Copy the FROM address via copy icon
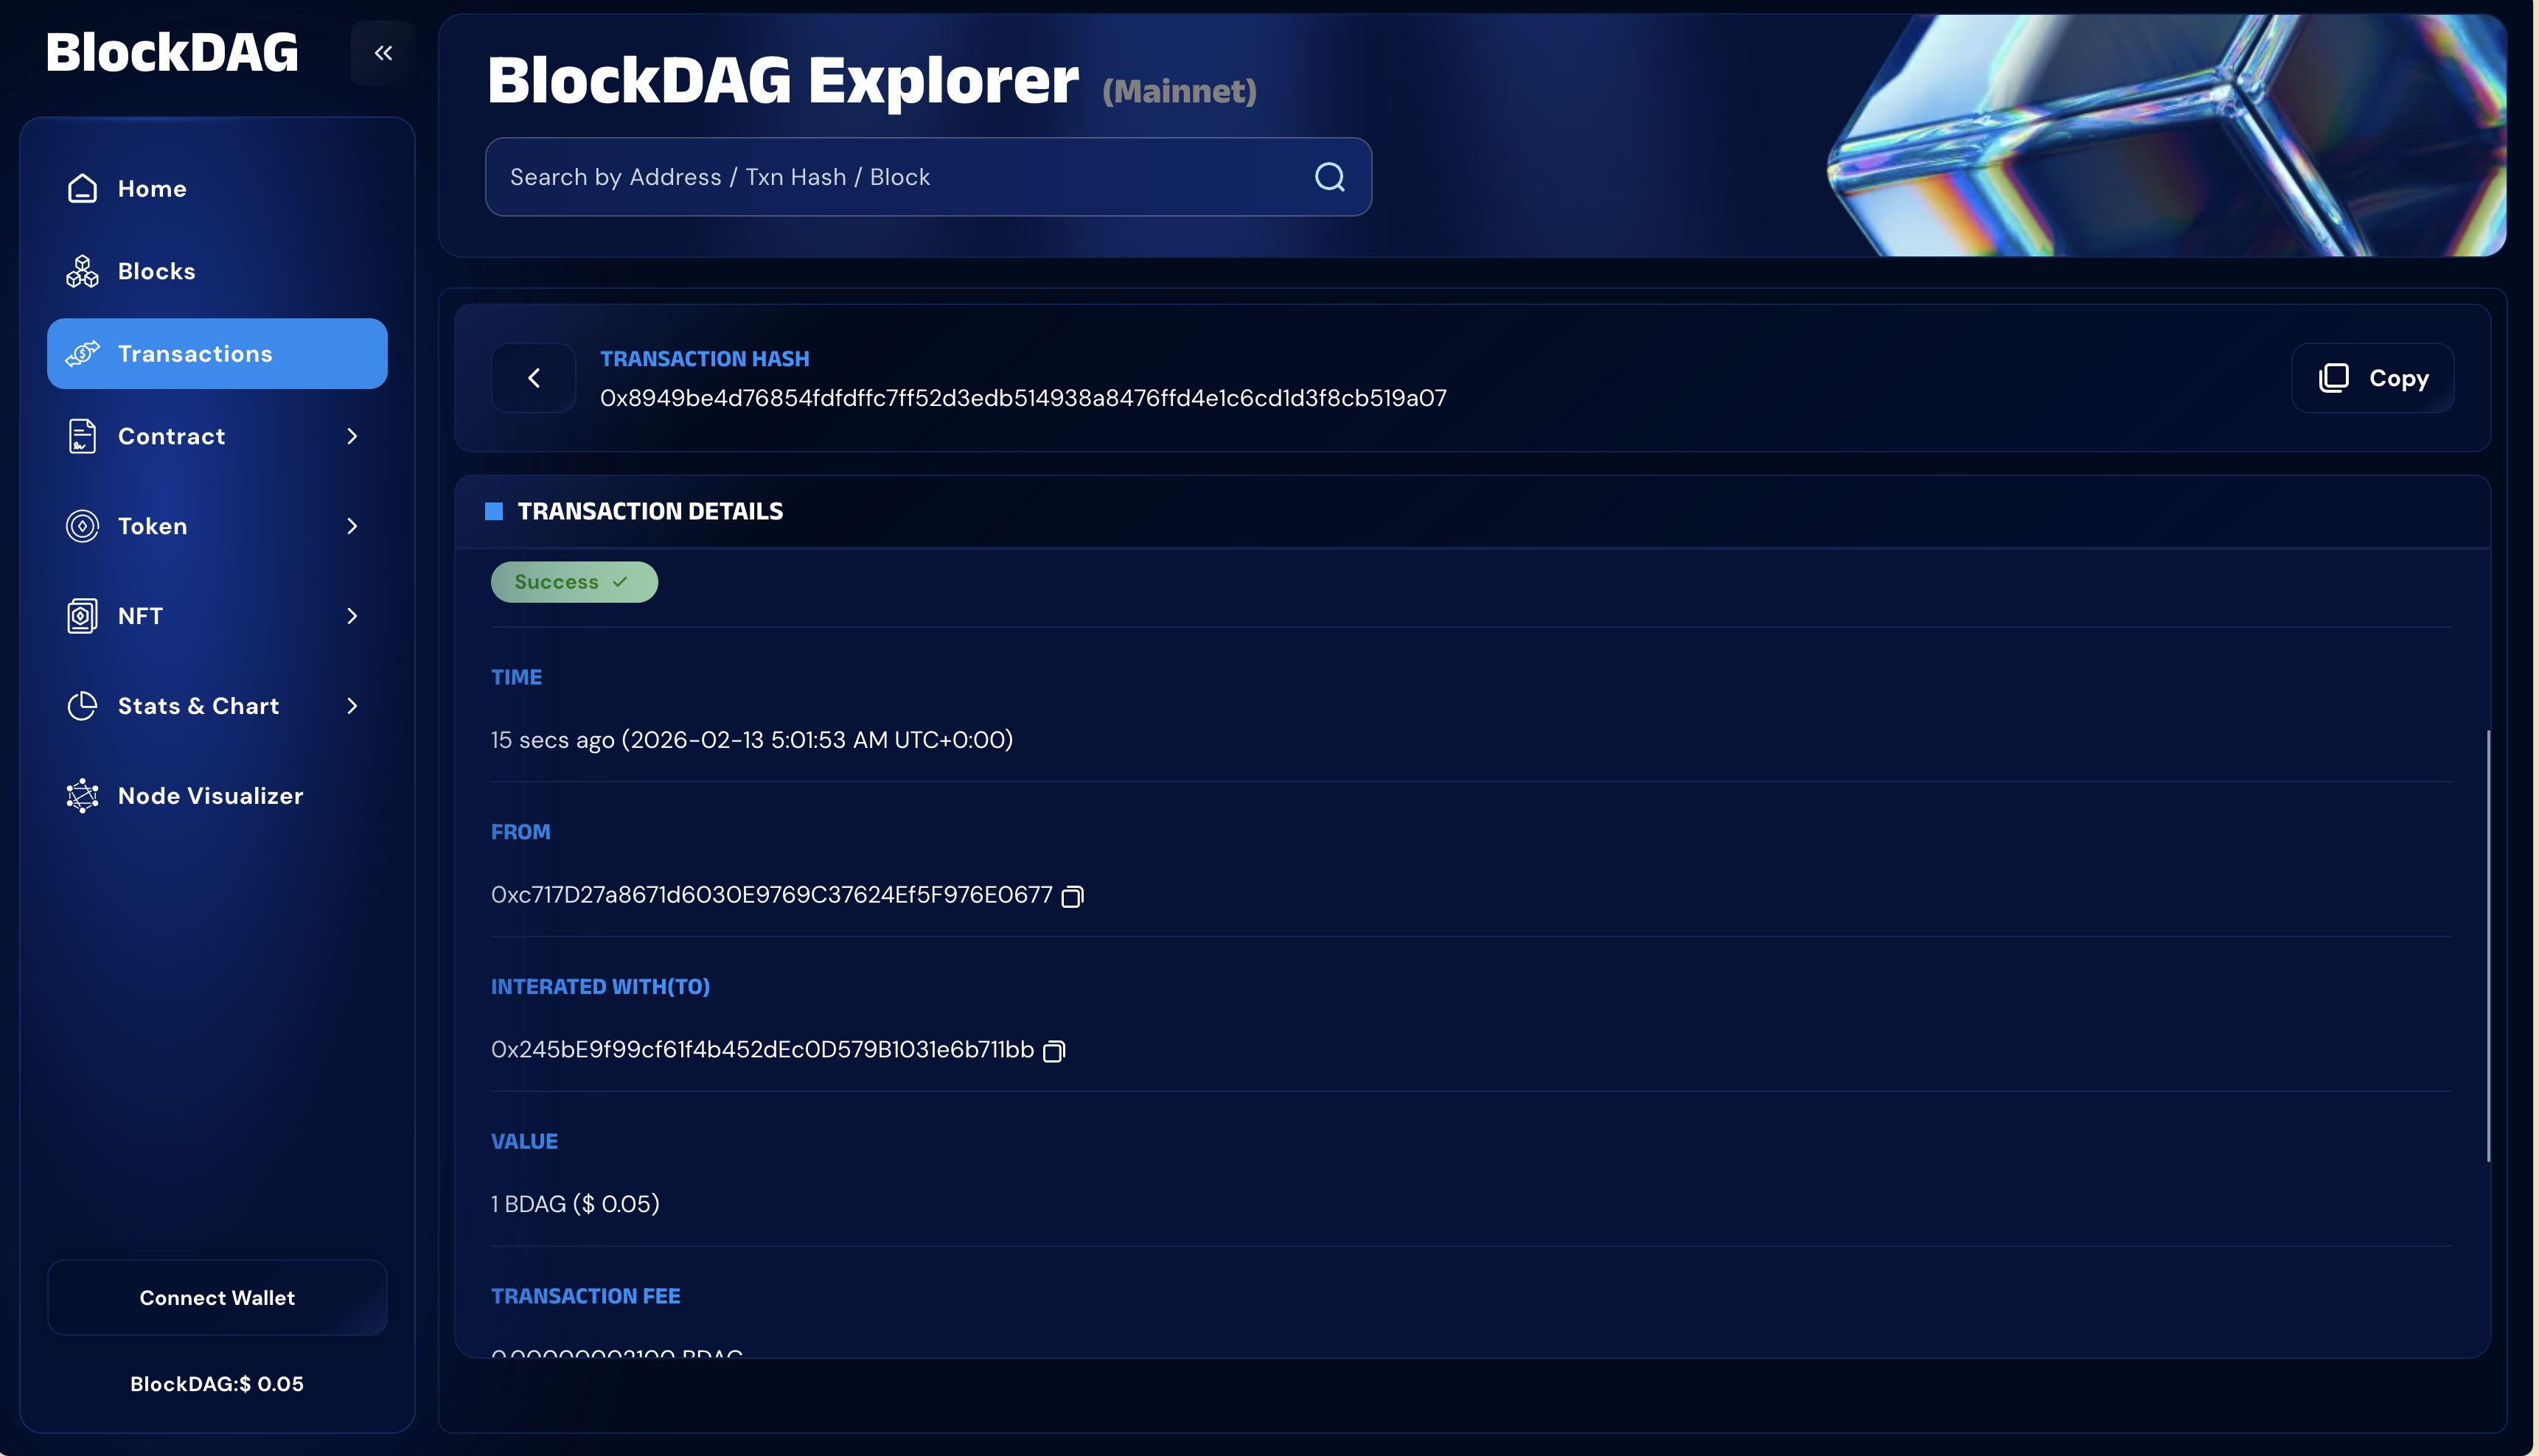 [1071, 896]
